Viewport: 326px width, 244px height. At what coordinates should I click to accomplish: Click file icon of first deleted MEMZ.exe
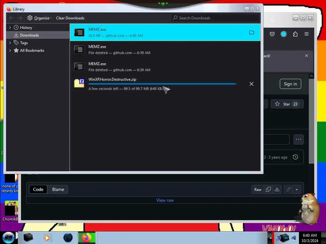79,50
